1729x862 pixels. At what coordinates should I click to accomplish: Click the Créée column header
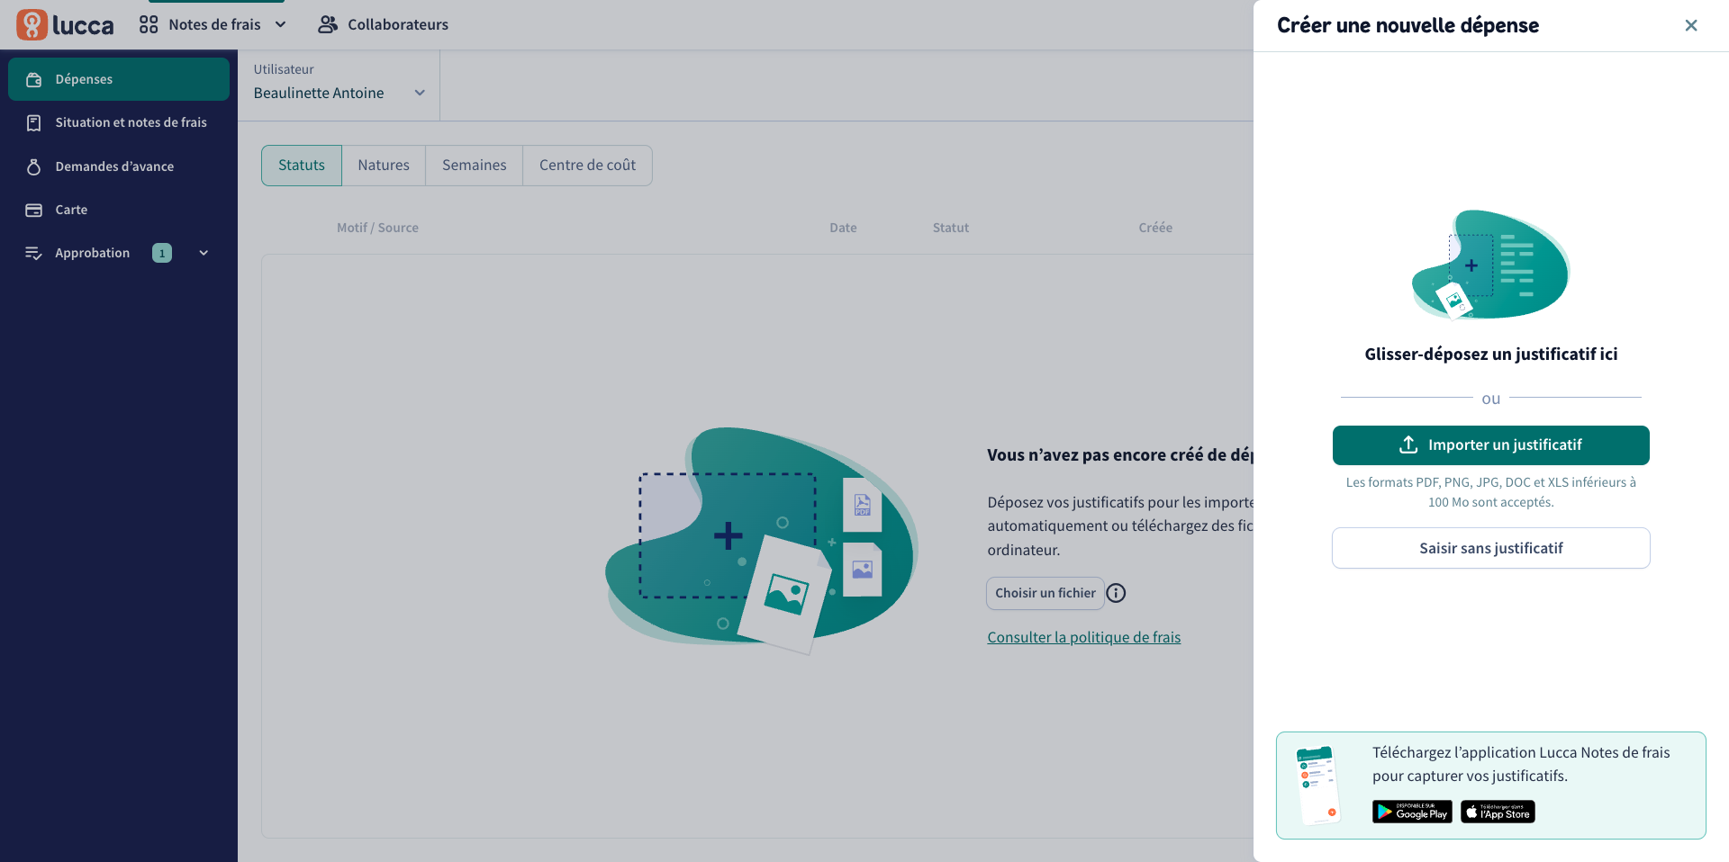point(1155,228)
